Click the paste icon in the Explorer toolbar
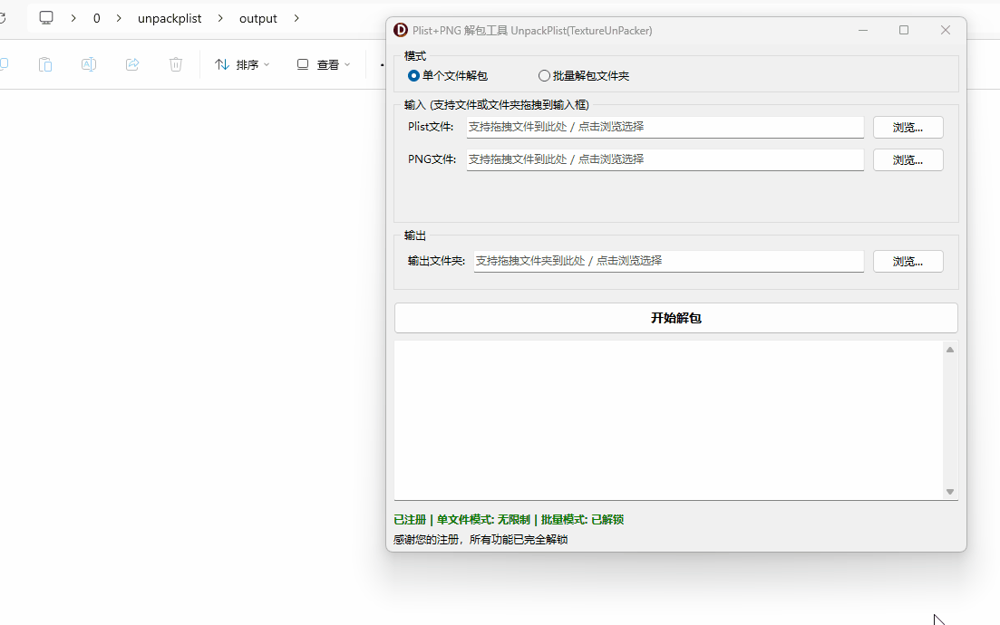The width and height of the screenshot is (1000, 625). [x=44, y=63]
